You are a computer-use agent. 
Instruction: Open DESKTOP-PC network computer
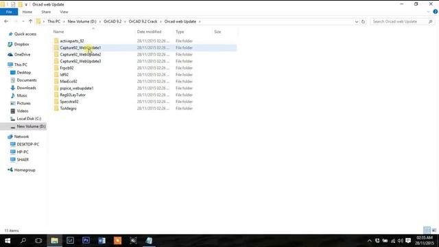click(x=27, y=144)
